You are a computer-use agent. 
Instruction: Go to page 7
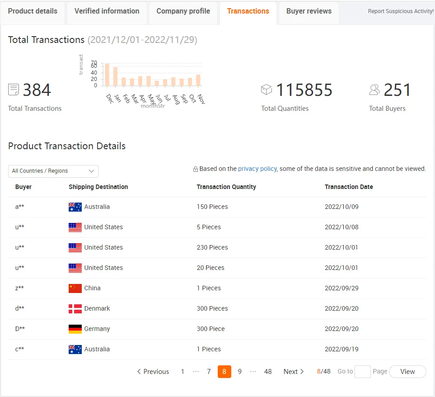coord(209,372)
